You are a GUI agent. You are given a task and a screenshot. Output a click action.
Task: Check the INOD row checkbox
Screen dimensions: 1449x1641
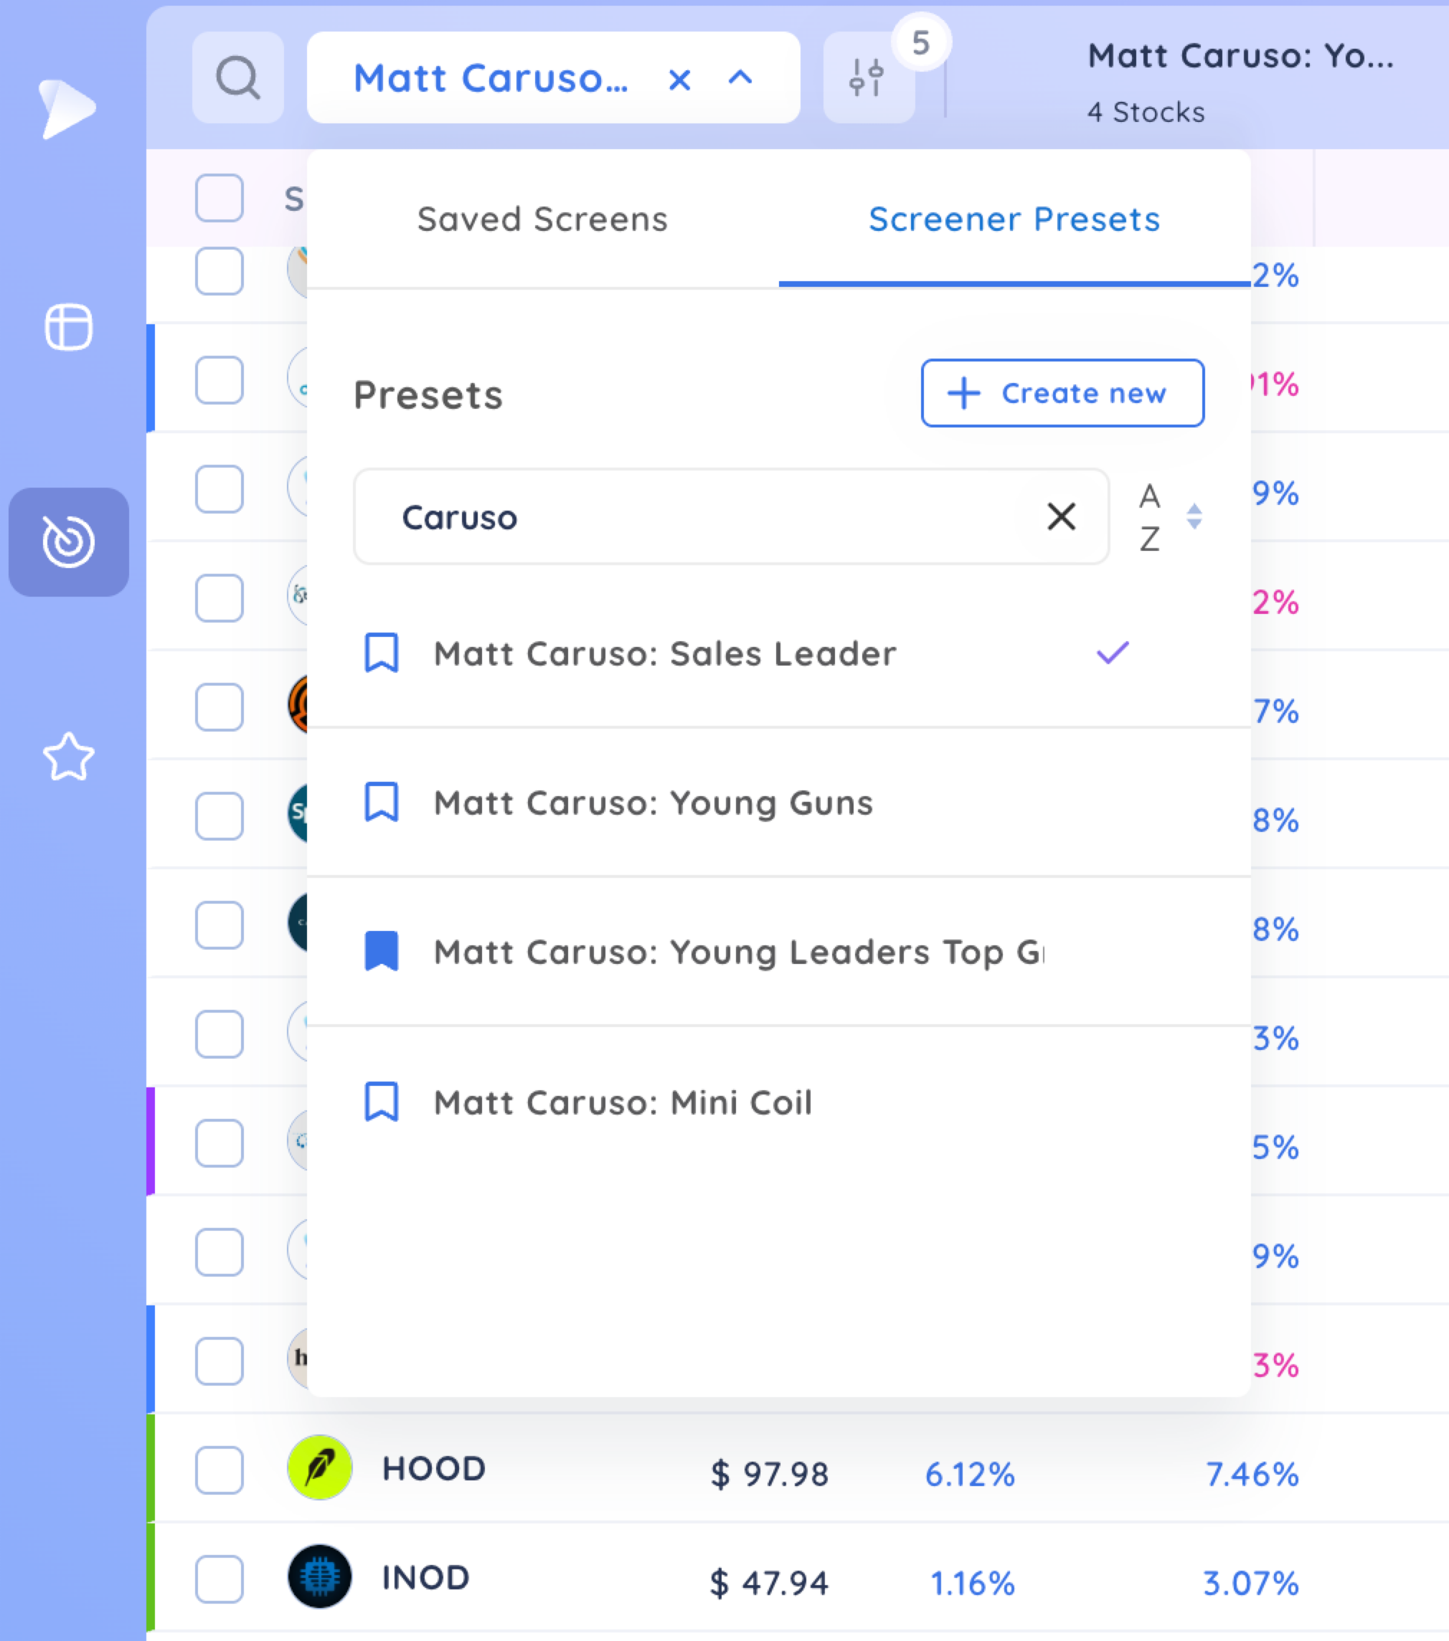click(x=220, y=1579)
